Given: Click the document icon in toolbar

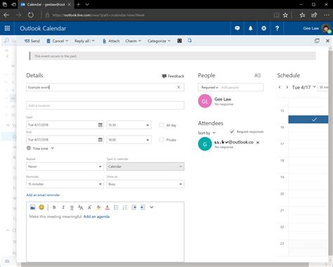Looking at the screenshot, I should (x=190, y=41).
